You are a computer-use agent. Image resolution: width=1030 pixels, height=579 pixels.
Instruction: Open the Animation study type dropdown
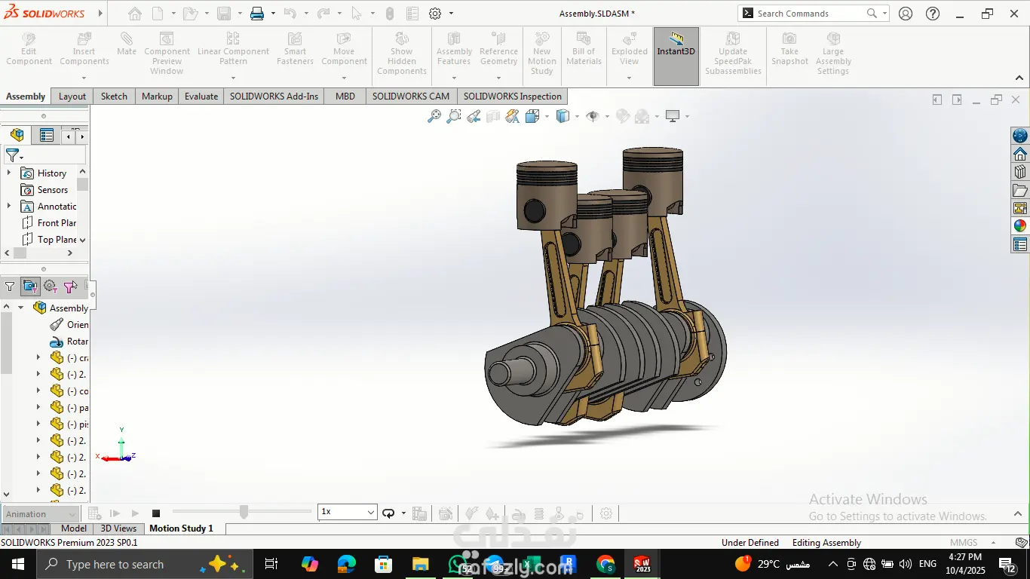coord(42,514)
